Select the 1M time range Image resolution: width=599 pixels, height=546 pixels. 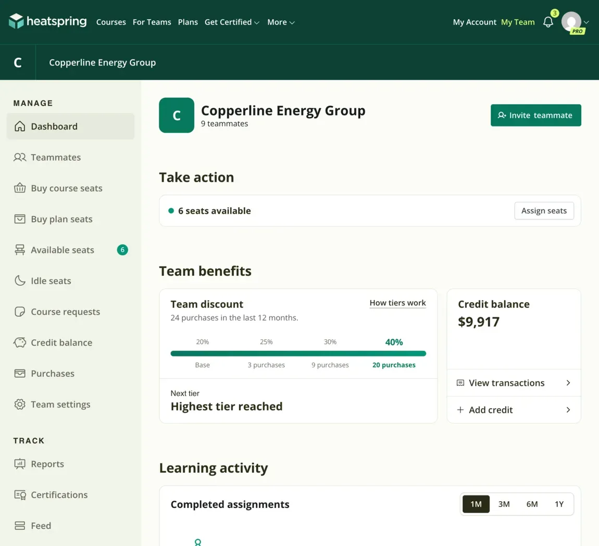click(x=476, y=504)
